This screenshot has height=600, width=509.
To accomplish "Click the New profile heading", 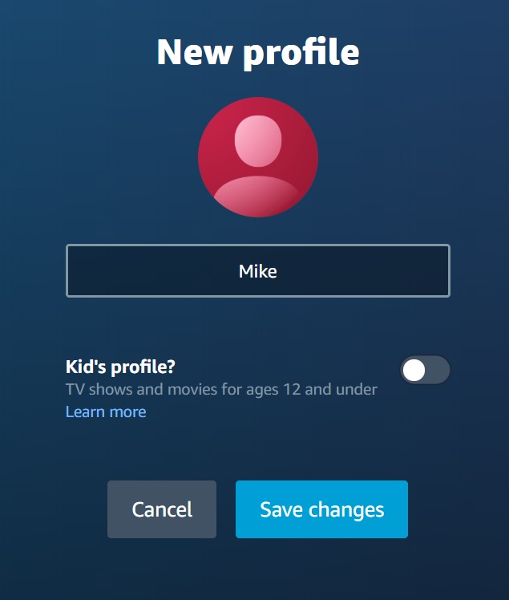I will 258,52.
